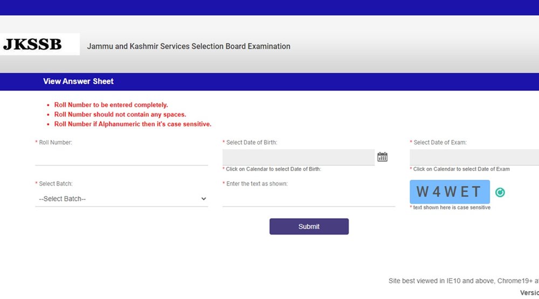The height and width of the screenshot is (299, 539).
Task: Open the Date of Birth calendar icon
Action: click(382, 157)
